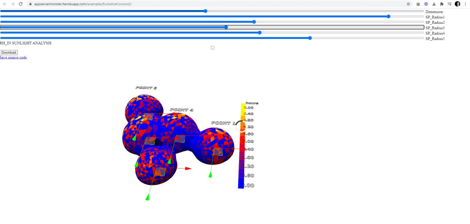
Task: Click the browser forward arrow
Action: [12, 4]
